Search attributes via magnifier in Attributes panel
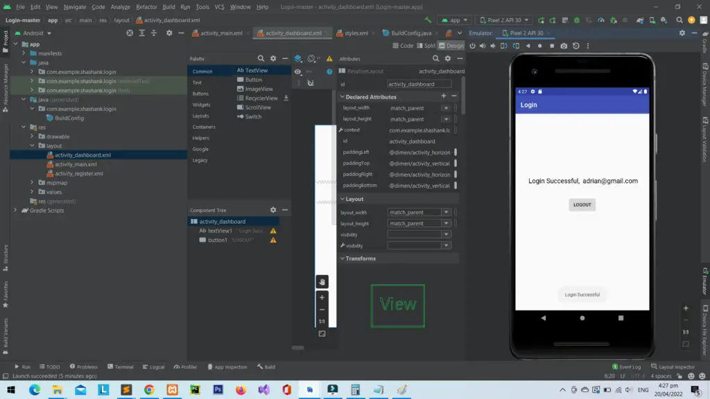Viewport: 710px width, 399px height. [x=435, y=58]
